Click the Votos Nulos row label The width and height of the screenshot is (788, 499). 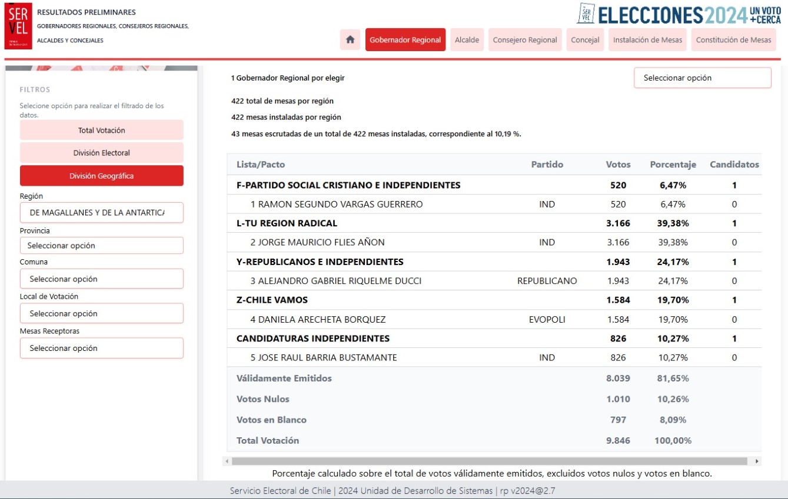pyautogui.click(x=263, y=399)
